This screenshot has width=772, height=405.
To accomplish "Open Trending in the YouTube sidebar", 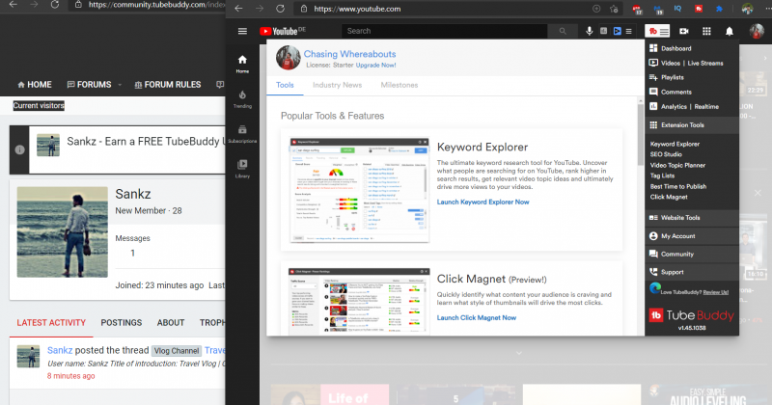I will (x=242, y=98).
